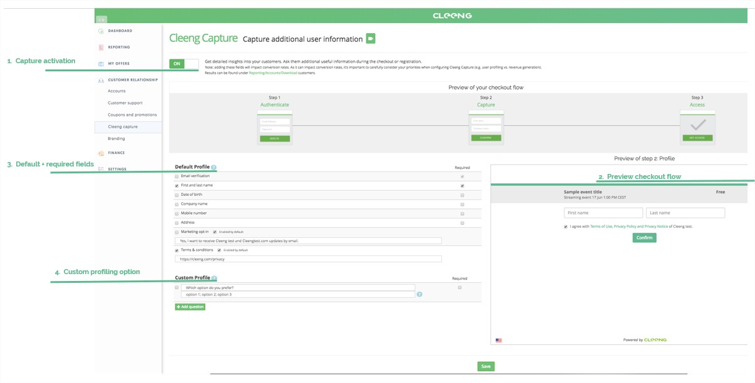Open Branding in the sidebar

[x=116, y=139]
